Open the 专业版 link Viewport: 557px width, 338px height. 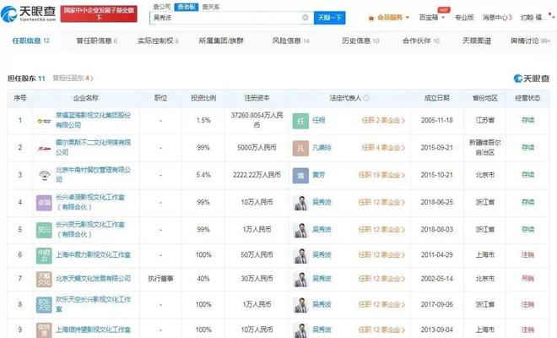[x=464, y=18]
